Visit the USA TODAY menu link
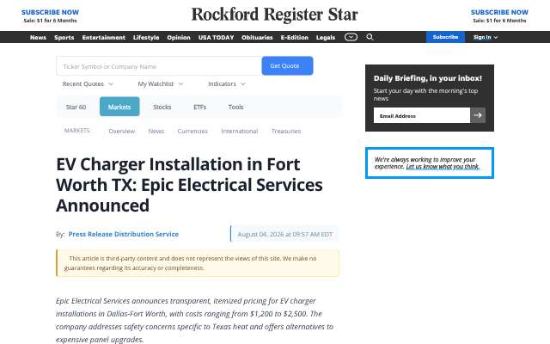Image resolution: width=550 pixels, height=344 pixels. [x=216, y=37]
